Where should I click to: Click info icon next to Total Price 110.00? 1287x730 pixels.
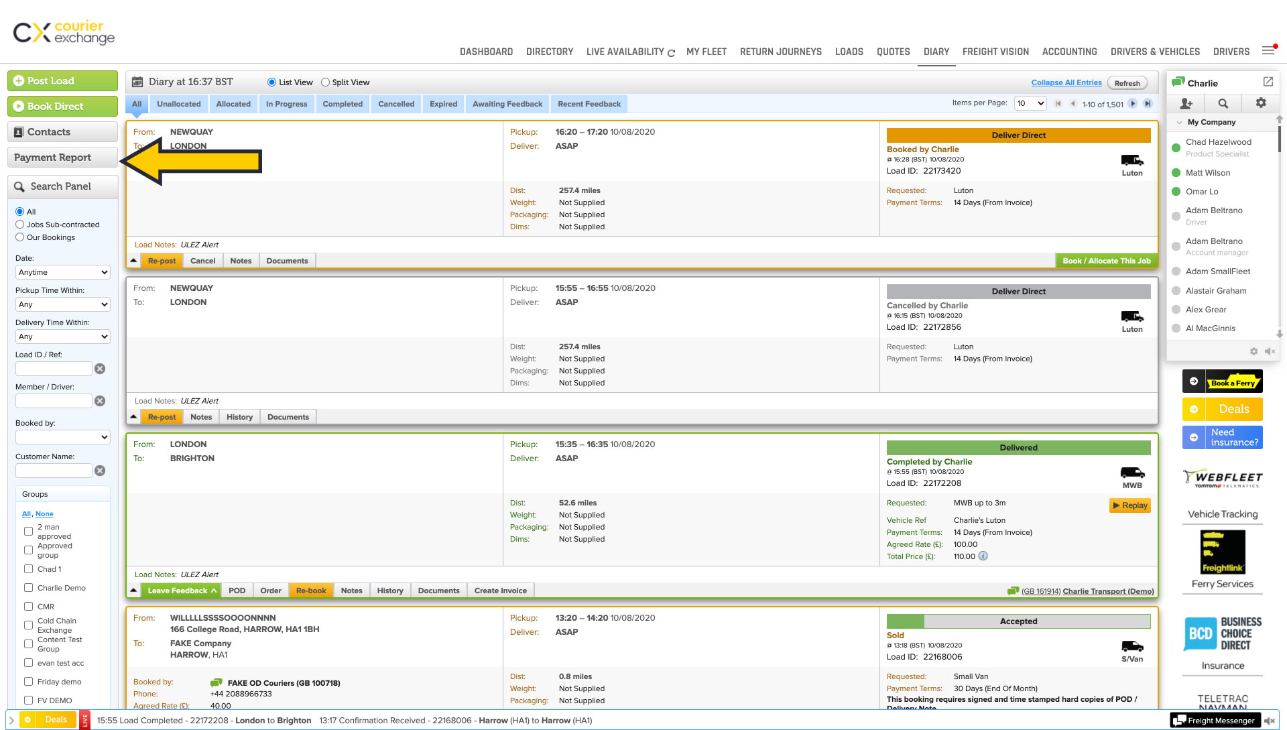983,556
